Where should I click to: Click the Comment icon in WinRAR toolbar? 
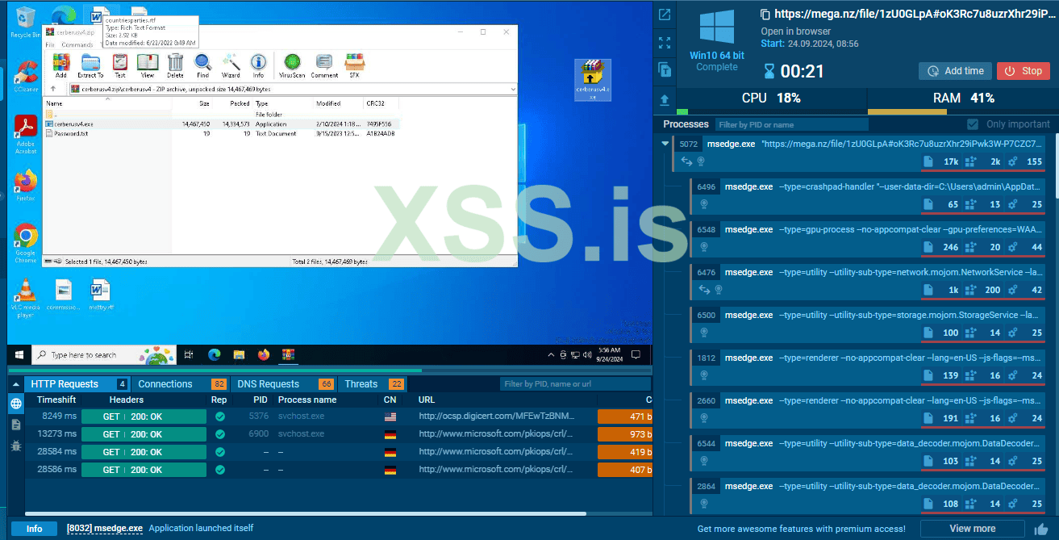pos(324,65)
